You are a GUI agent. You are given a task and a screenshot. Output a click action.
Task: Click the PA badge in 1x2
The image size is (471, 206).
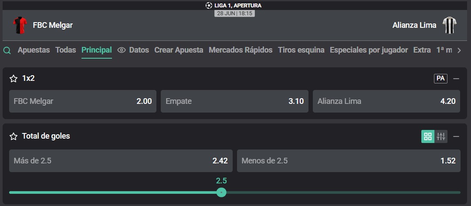(x=441, y=79)
